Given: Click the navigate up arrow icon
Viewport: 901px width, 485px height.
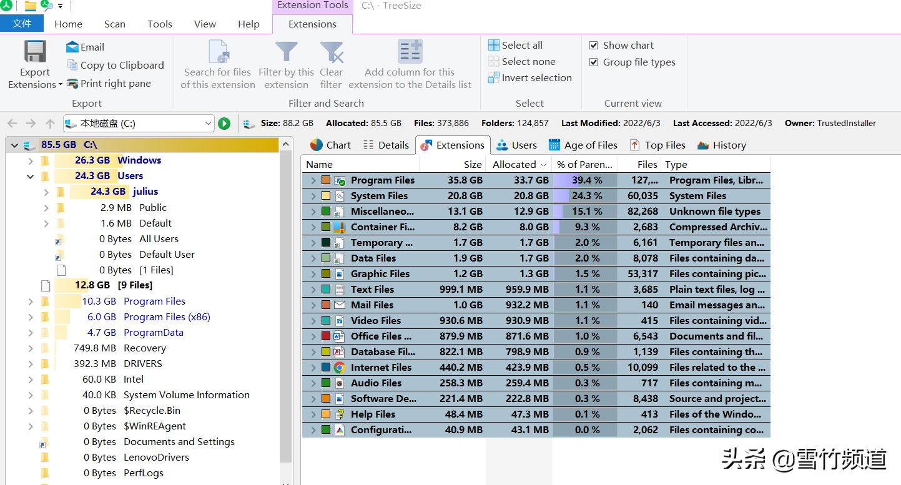Looking at the screenshot, I should [x=51, y=124].
